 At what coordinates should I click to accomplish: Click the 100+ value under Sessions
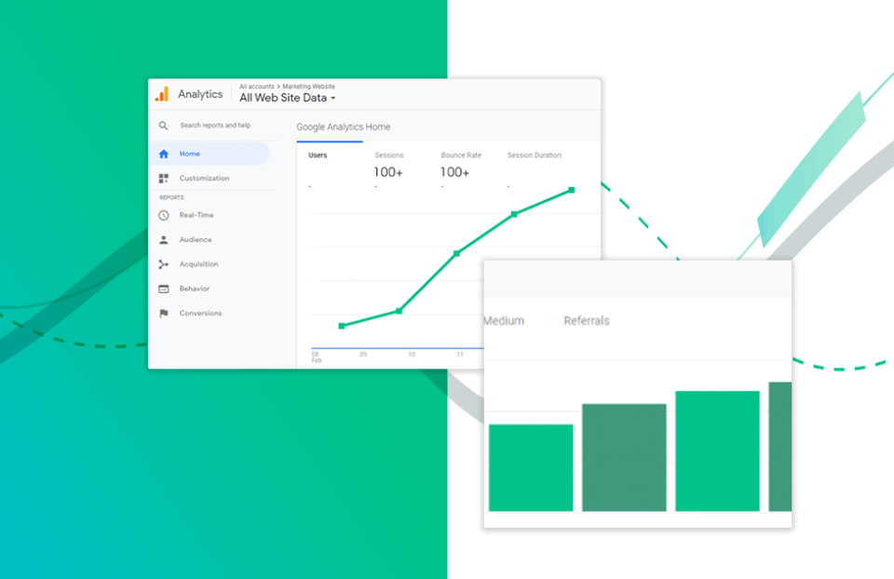[x=388, y=172]
